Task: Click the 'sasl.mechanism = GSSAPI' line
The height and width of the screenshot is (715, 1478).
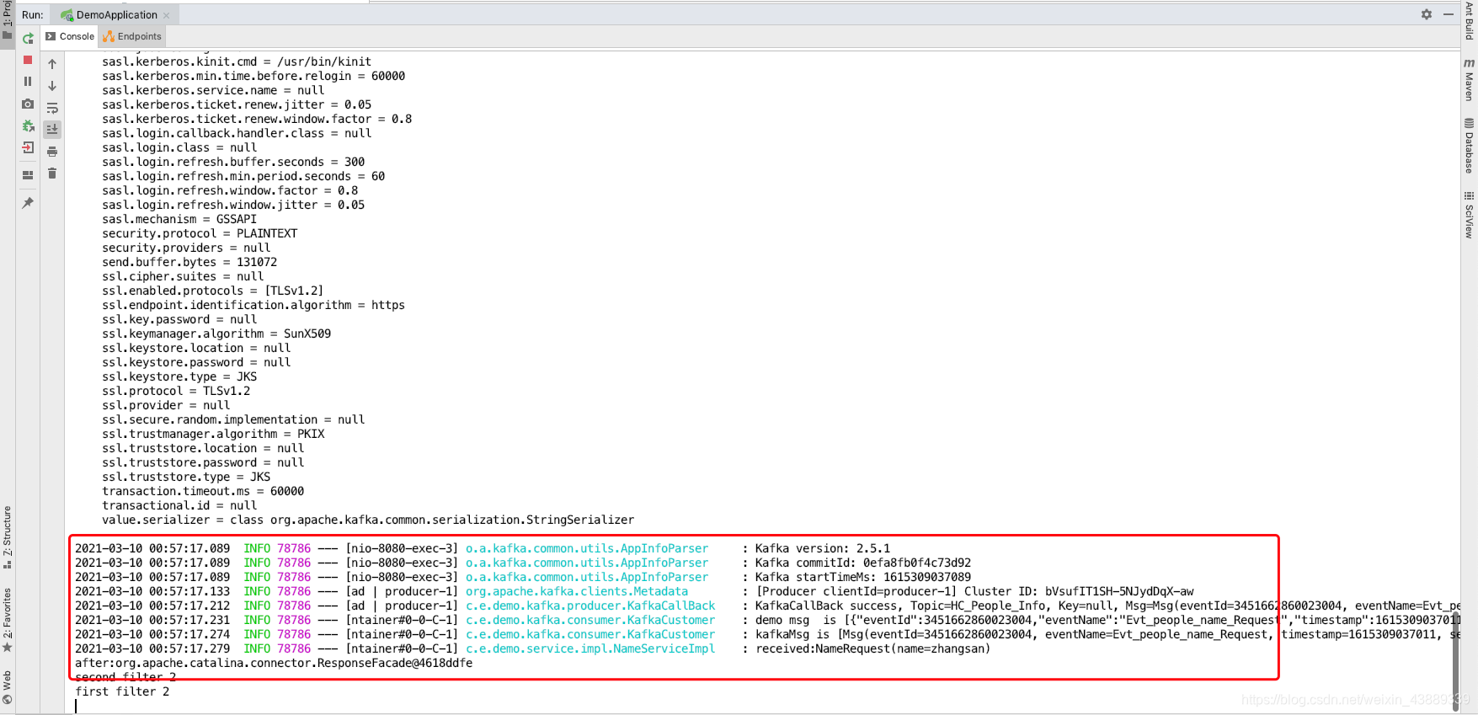Action: click(x=179, y=219)
